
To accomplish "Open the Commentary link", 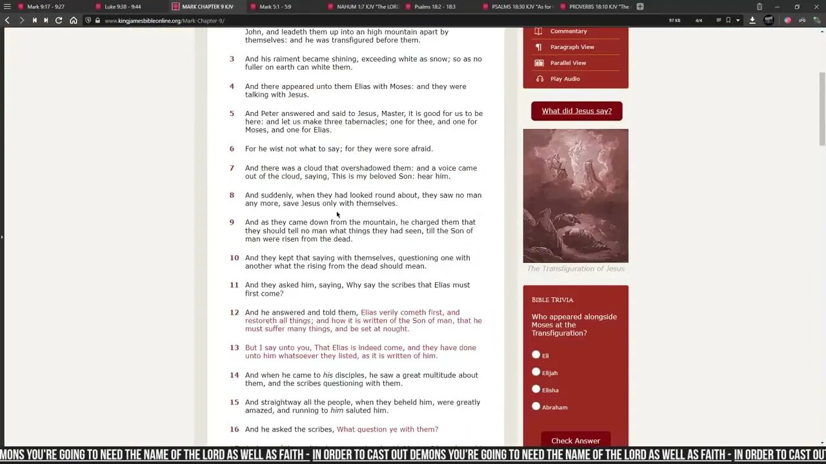I will (569, 31).
